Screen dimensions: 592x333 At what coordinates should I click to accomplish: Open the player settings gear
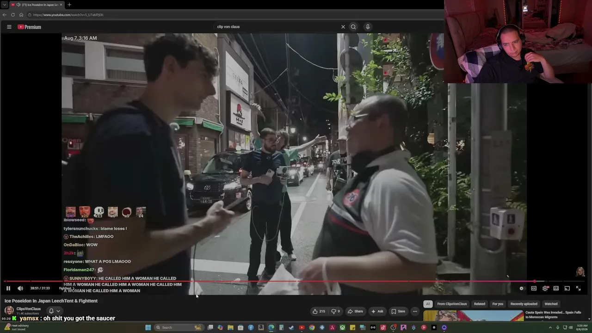[545, 288]
